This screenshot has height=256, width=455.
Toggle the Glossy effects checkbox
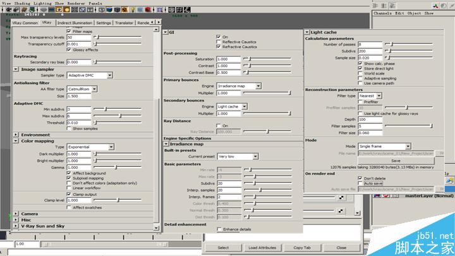69,50
